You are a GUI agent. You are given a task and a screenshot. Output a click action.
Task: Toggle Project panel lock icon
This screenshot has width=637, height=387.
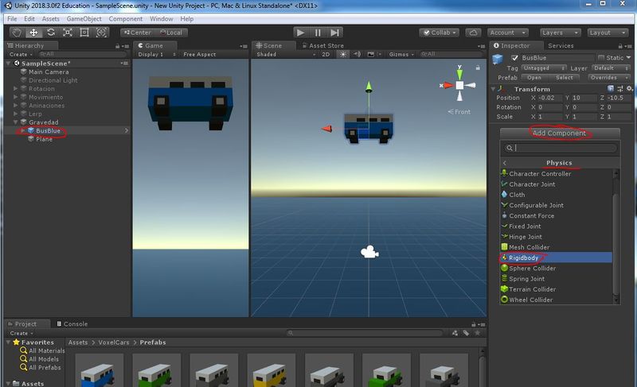coord(473,324)
